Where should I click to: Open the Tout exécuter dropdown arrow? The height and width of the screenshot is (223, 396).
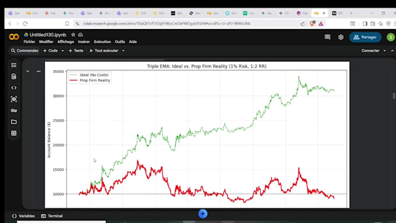[123, 51]
